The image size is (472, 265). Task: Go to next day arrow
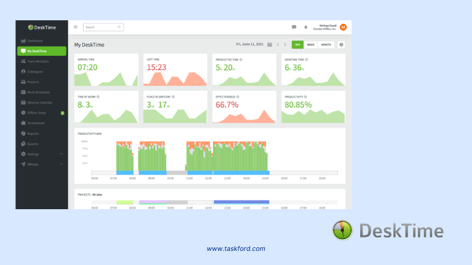[x=285, y=44]
